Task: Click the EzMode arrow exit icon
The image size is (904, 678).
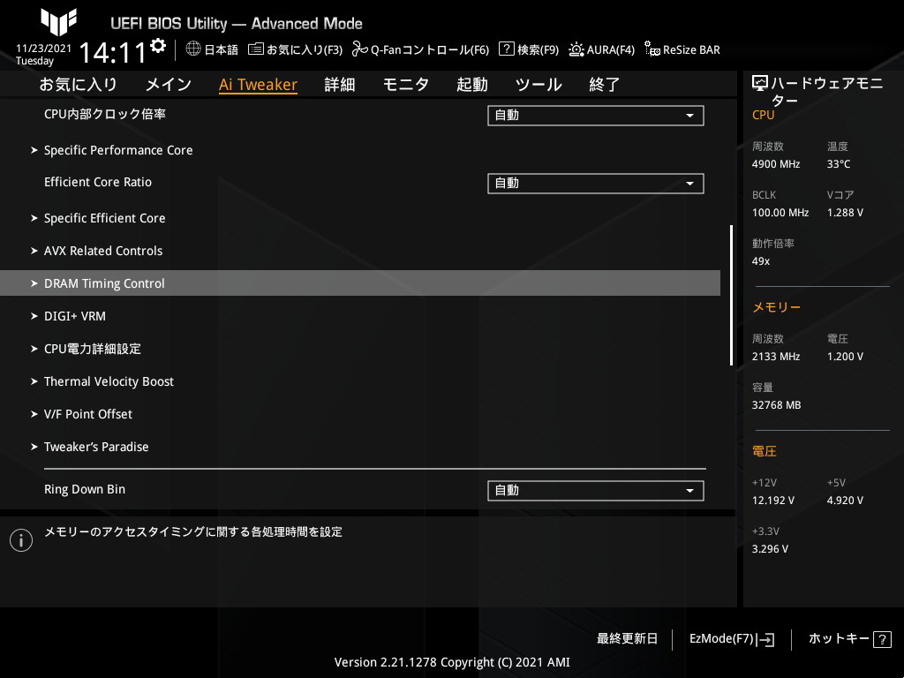Action: pos(765,639)
